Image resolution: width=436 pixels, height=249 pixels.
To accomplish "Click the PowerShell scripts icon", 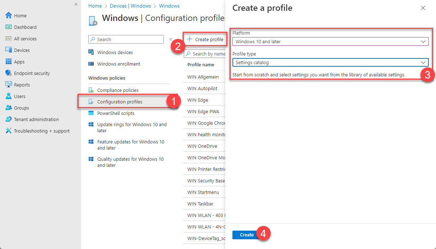I will 91,113.
